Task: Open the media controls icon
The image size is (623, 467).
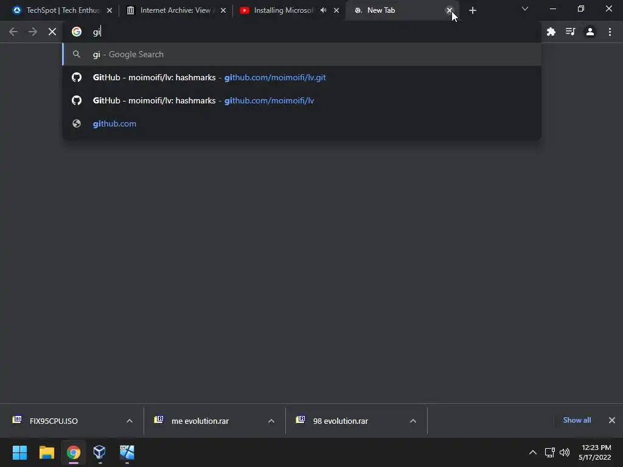Action: [571, 32]
